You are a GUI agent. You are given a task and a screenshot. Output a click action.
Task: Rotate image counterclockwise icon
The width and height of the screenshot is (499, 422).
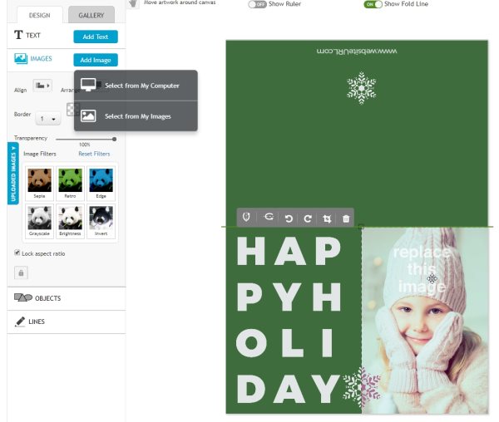tap(289, 218)
